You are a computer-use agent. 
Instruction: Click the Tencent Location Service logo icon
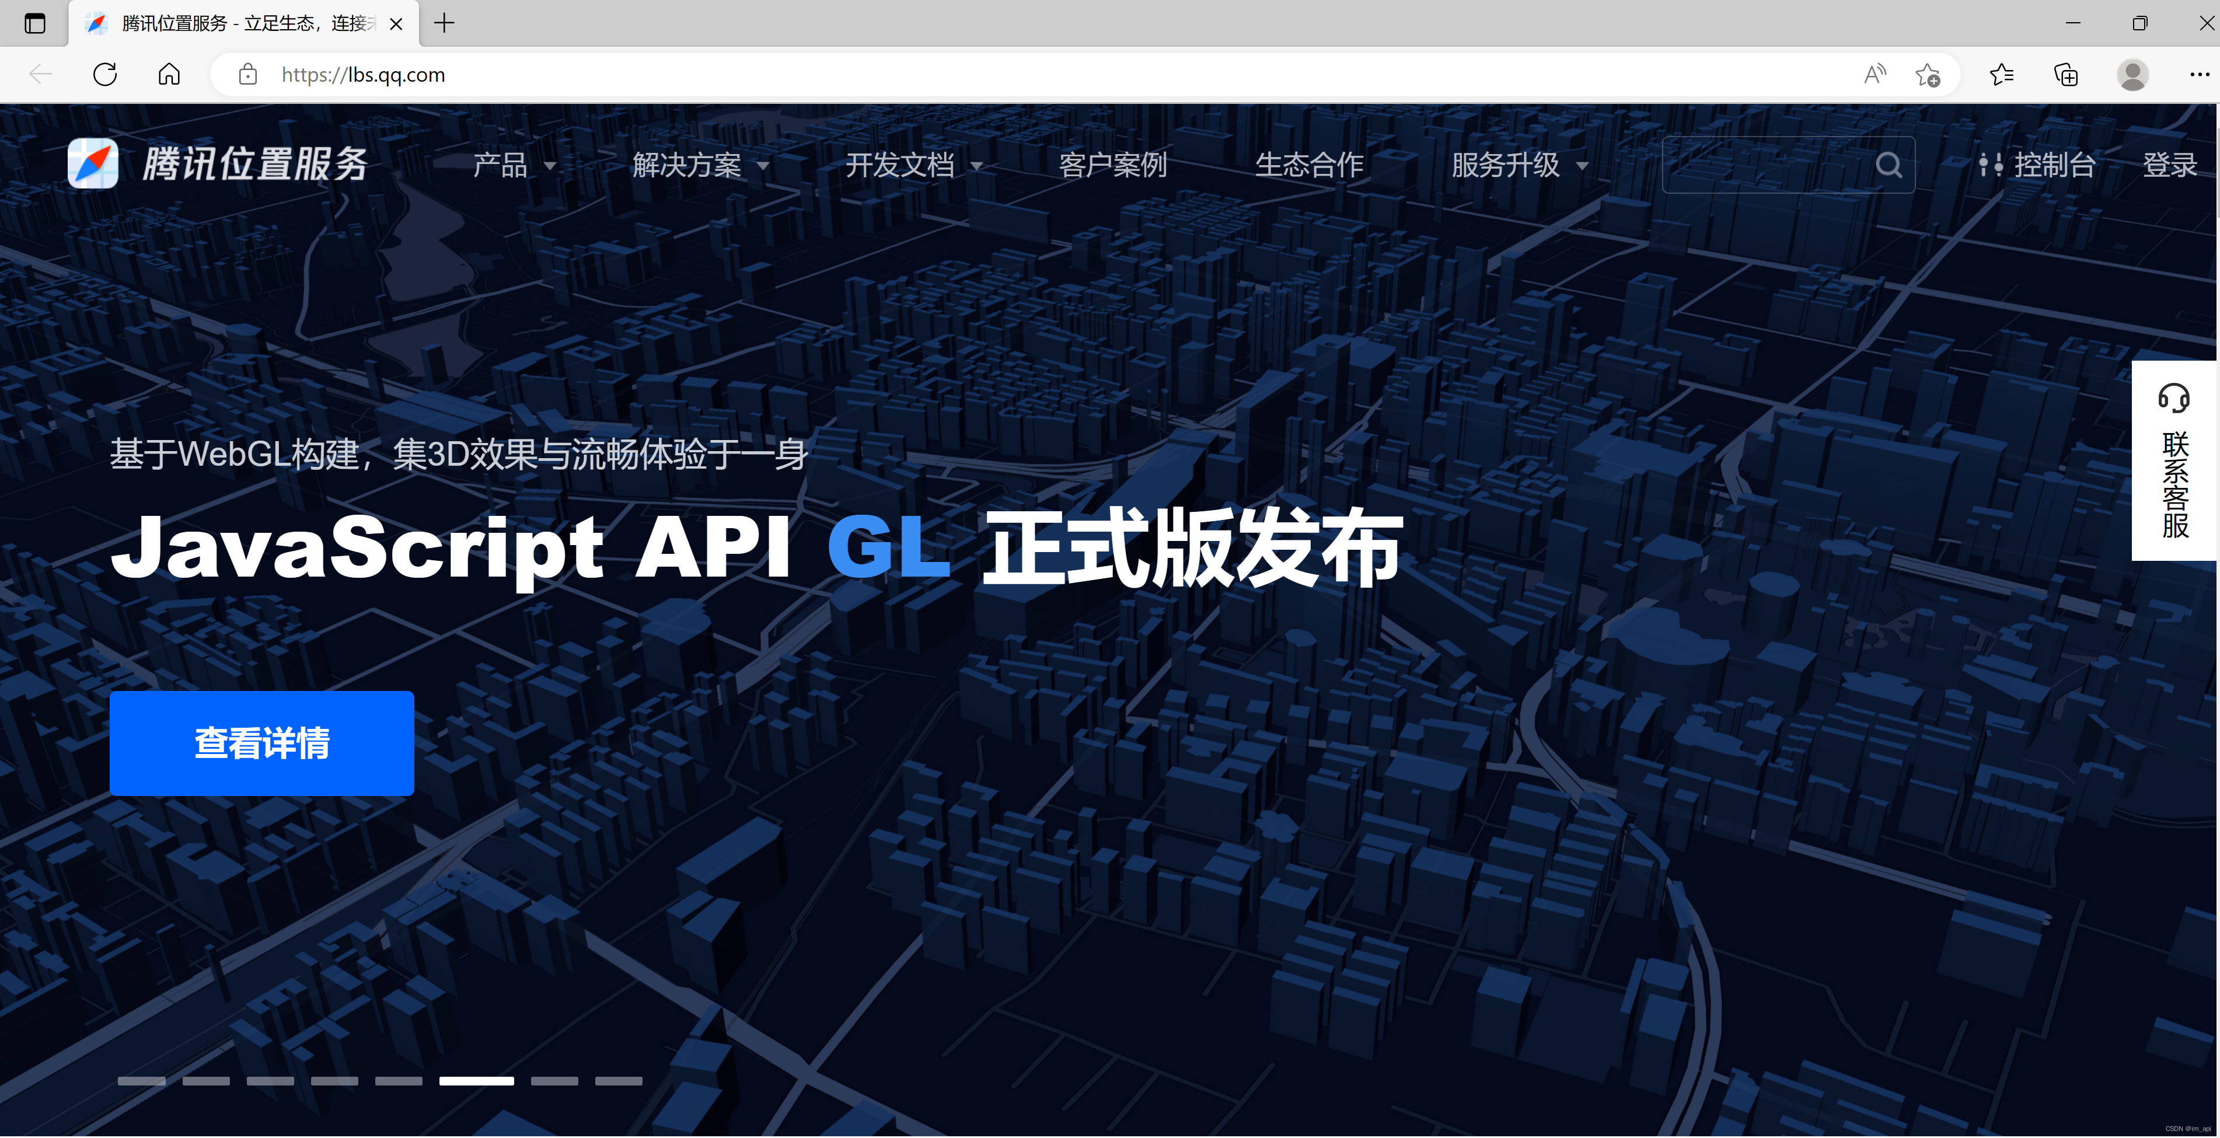point(93,163)
